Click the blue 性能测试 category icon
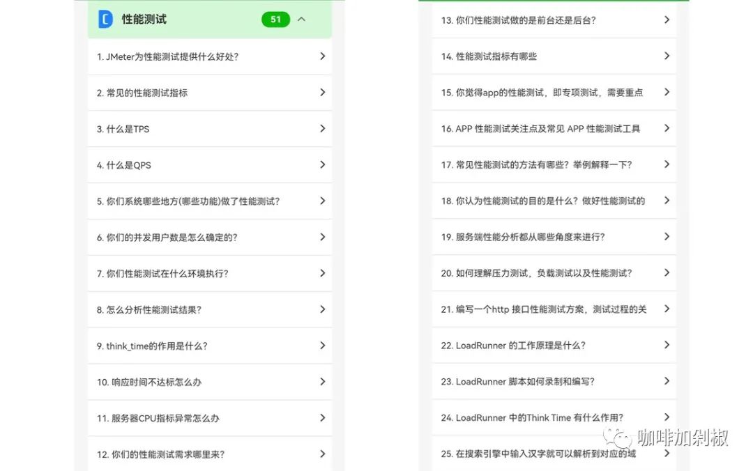 (x=106, y=20)
